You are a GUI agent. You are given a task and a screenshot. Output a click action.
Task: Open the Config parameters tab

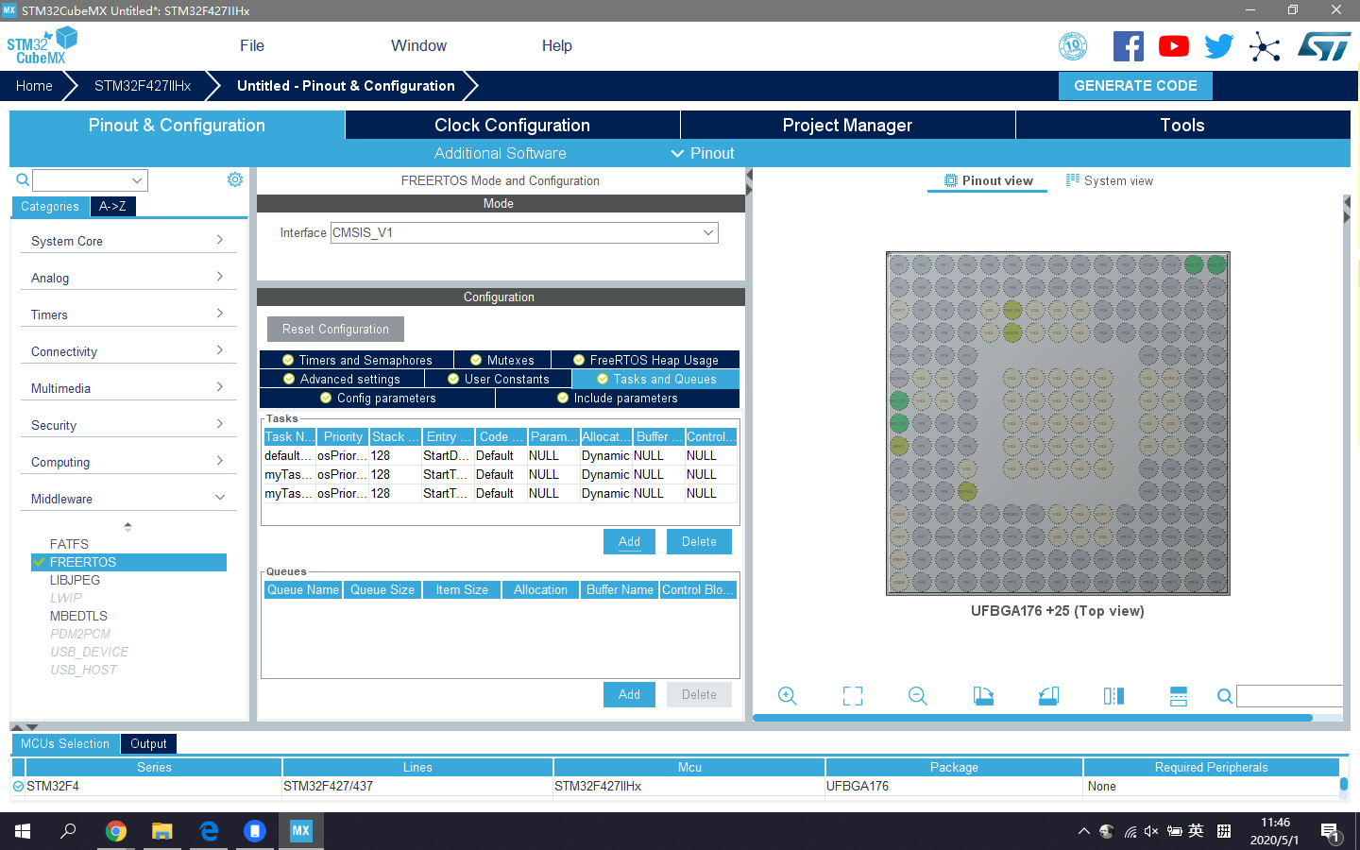[378, 398]
